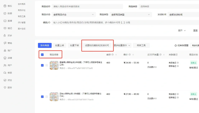Image resolution: width=199 pixels, height=113 pixels.
Task: Click the 商家工具 button
Action: pos(141,45)
